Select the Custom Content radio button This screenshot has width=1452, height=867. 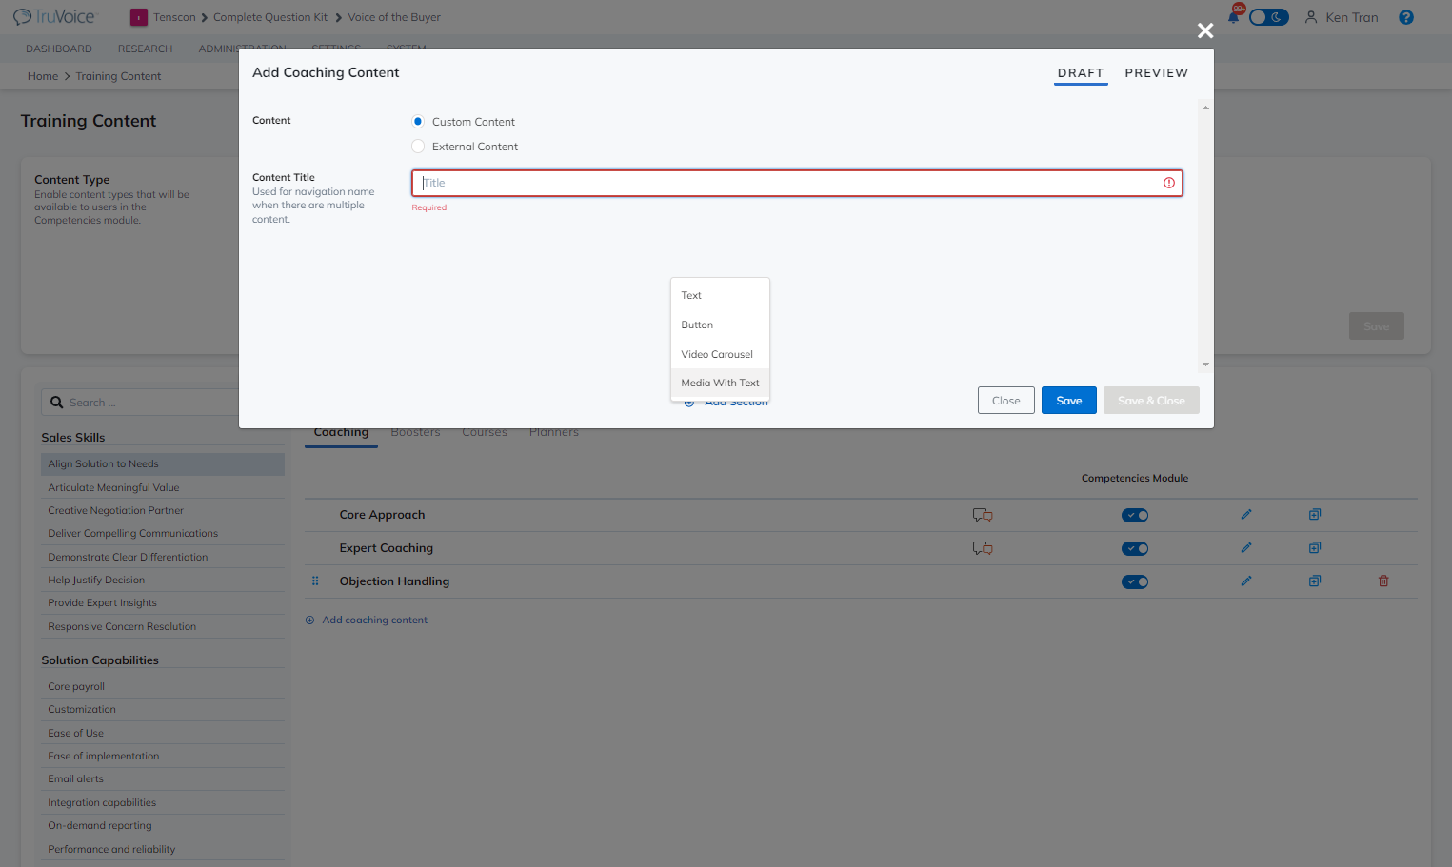pyautogui.click(x=418, y=122)
